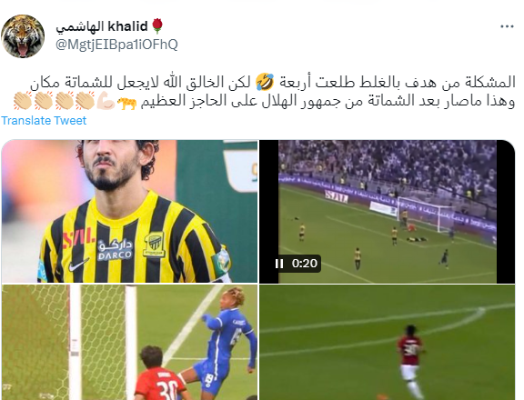Click the @MgtjEIBpa1iOFhQ handle

pyautogui.click(x=116, y=45)
